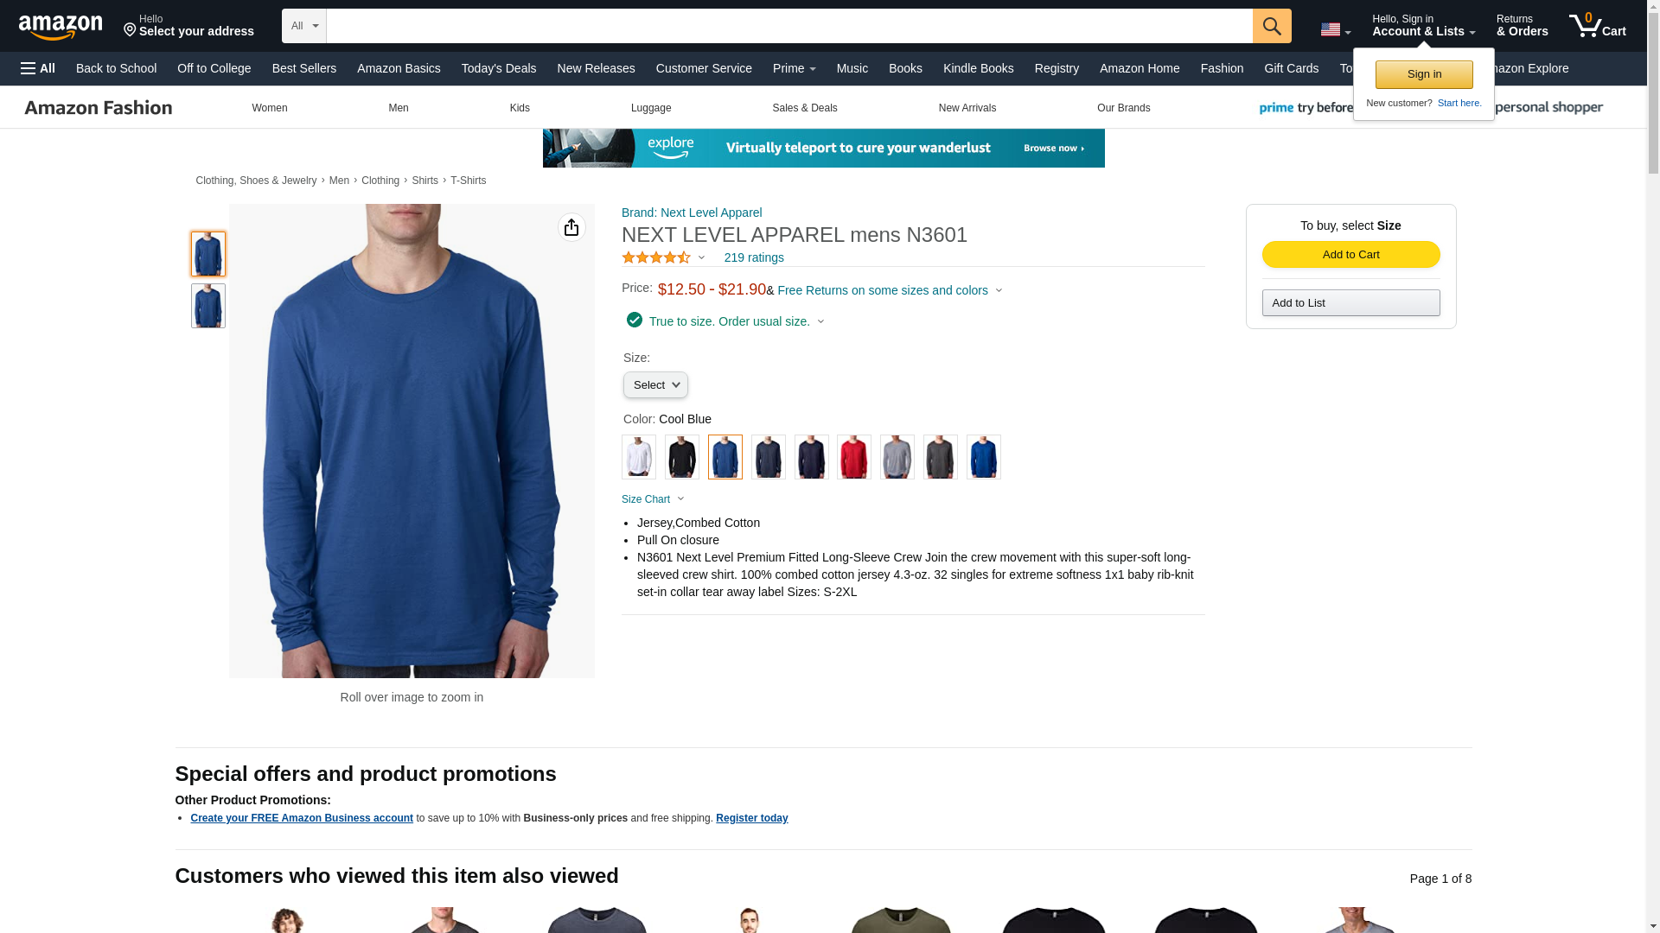The height and width of the screenshot is (933, 1660).
Task: Open the Amazon logo home link
Action: (61, 27)
